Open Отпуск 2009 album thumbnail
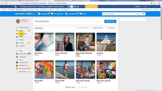 tap(65, 70)
